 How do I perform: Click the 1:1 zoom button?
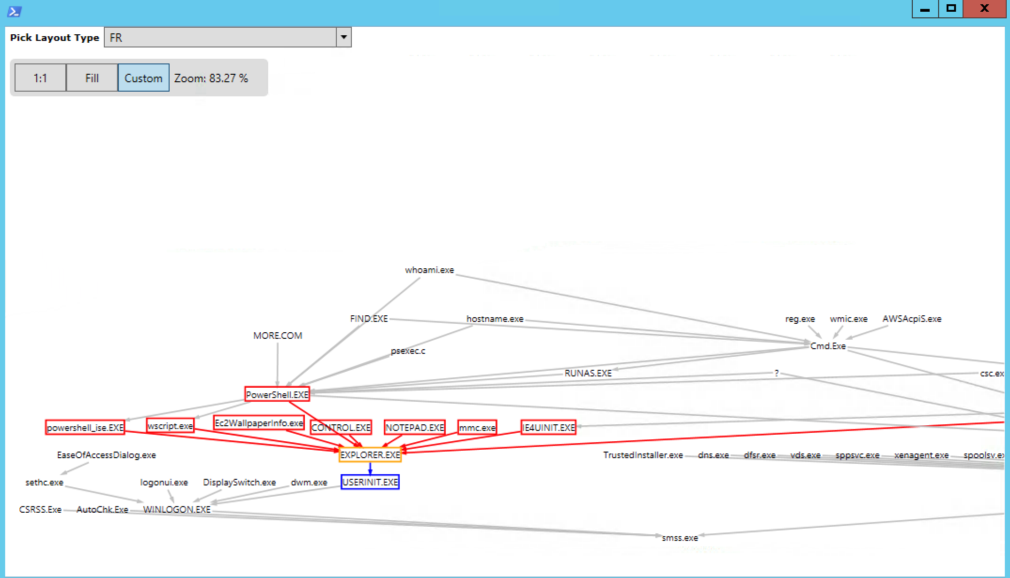click(40, 78)
